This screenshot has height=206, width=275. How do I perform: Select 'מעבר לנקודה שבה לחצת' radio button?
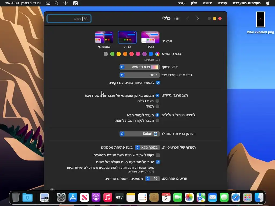157,120
